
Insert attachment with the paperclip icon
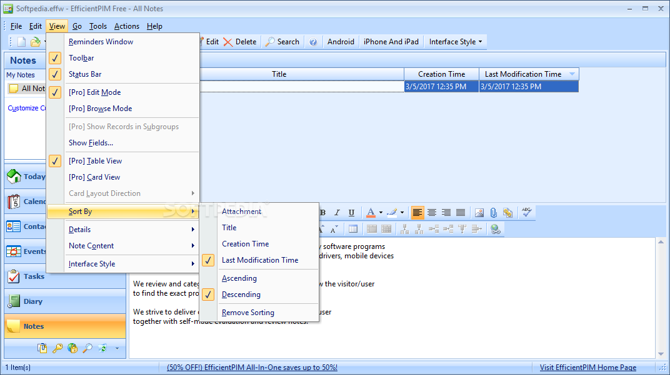(494, 212)
